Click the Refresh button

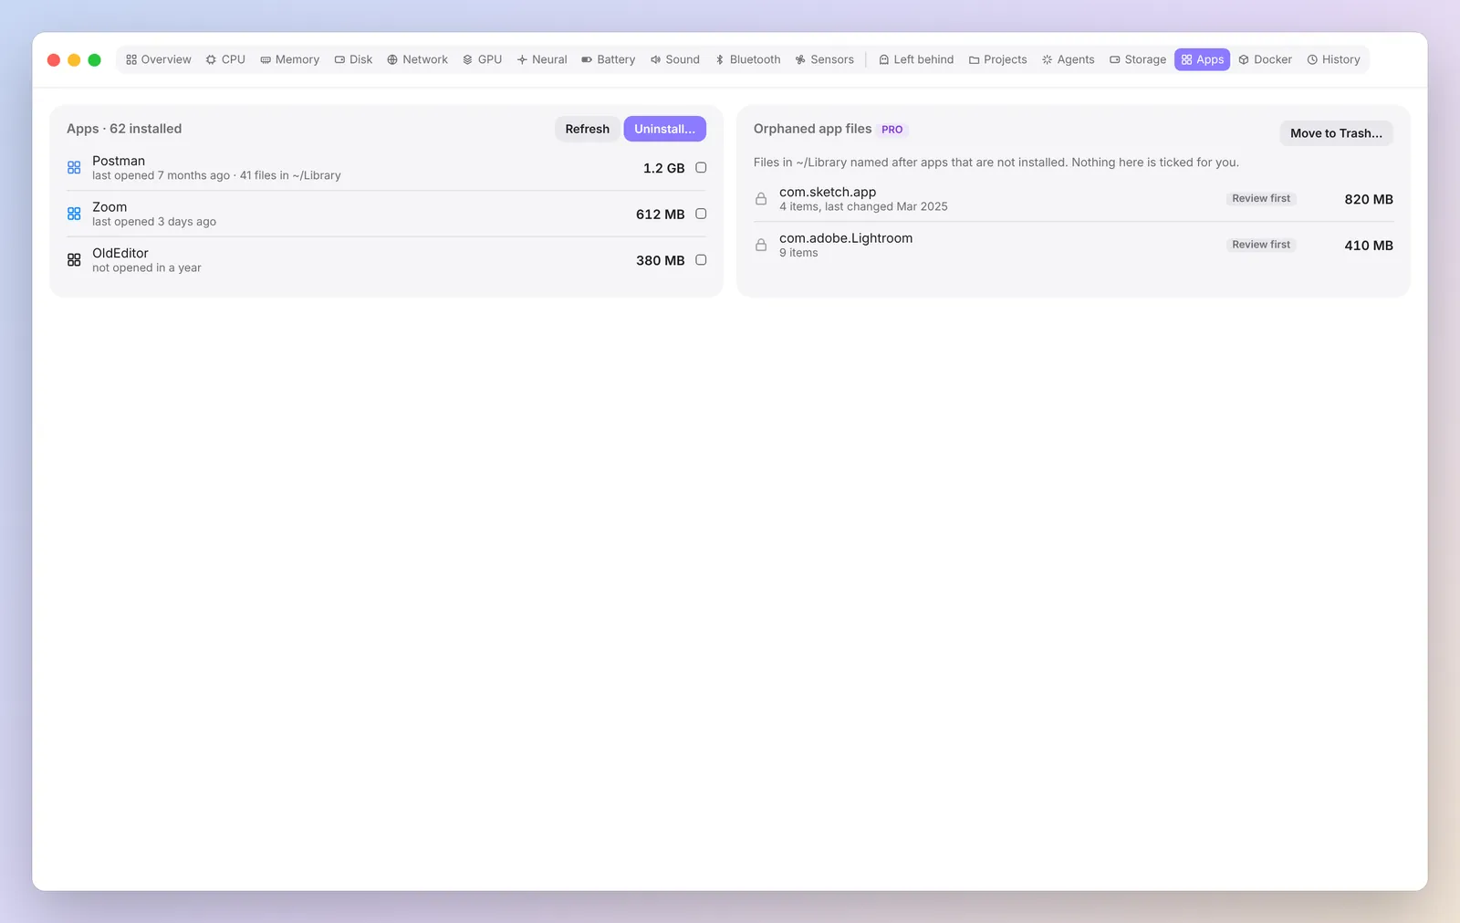[587, 129]
